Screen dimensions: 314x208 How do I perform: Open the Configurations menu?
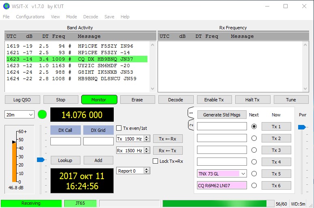click(30, 17)
